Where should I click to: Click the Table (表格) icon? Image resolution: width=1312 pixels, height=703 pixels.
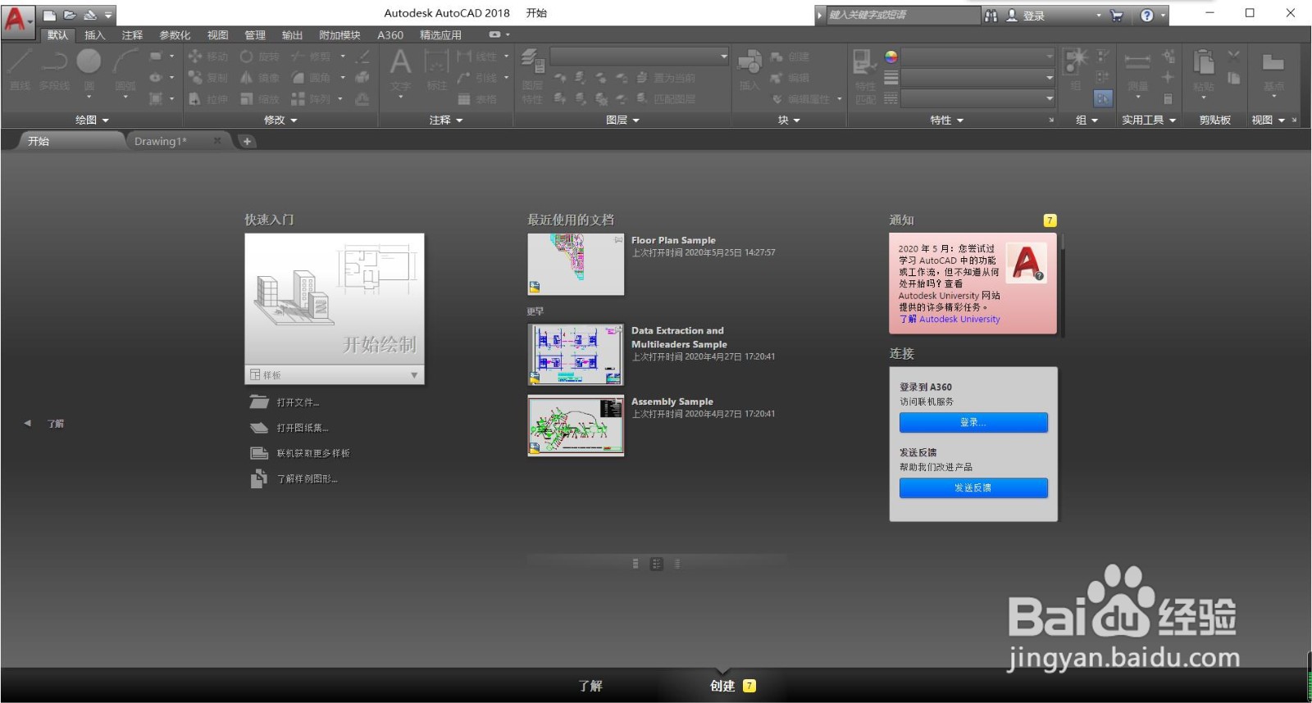pos(464,99)
